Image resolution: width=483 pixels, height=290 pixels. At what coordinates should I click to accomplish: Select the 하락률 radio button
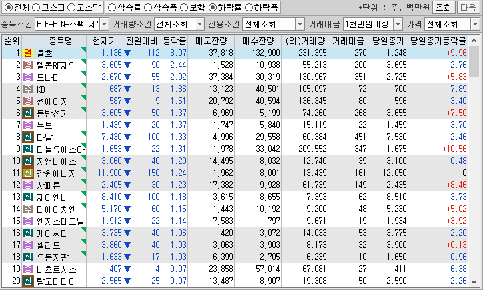[x=213, y=7]
